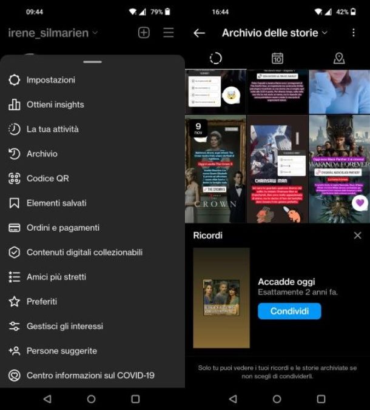
Task: Open the blue sweater selfie story
Action: [339, 92]
